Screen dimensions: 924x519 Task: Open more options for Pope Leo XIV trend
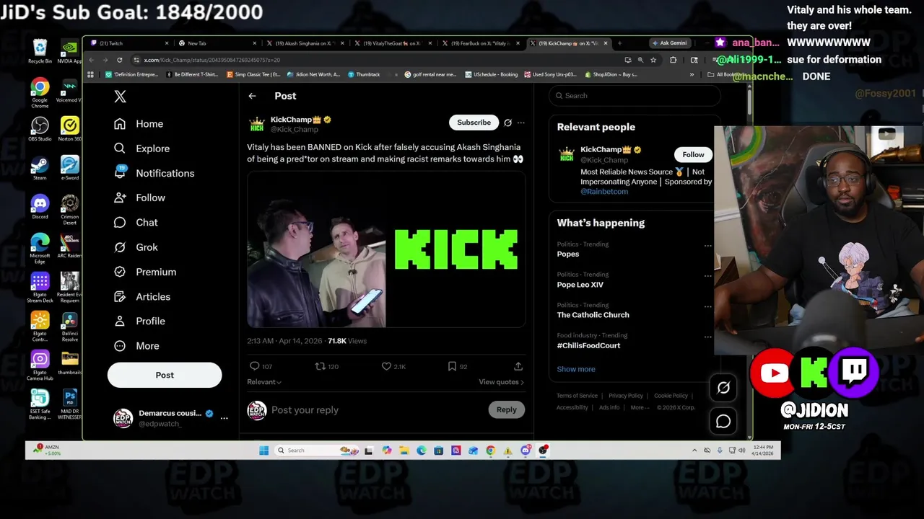707,276
